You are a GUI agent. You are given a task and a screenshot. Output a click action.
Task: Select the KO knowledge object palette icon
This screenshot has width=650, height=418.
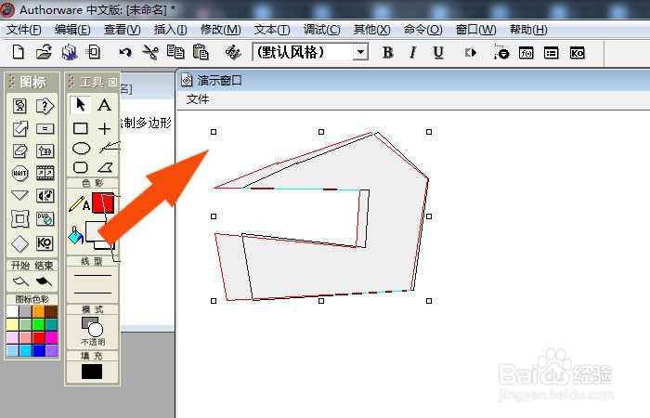[x=45, y=243]
